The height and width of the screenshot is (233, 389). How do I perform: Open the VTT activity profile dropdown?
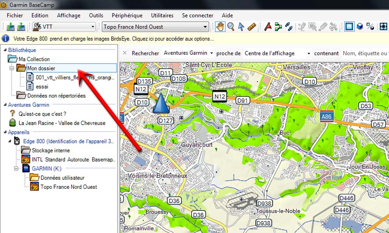pos(93,27)
